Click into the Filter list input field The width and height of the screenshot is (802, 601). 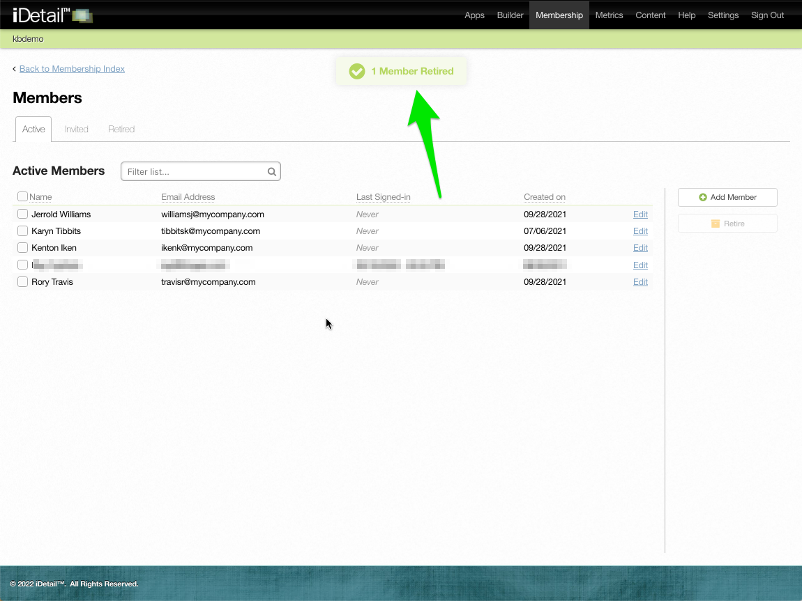pos(201,171)
